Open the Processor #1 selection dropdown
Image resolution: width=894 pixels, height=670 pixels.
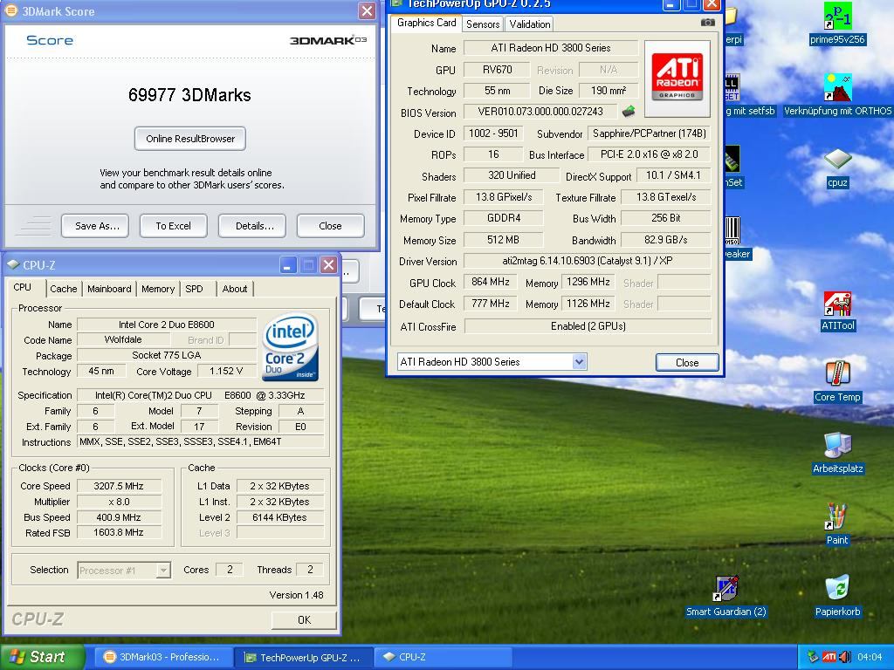pos(163,570)
